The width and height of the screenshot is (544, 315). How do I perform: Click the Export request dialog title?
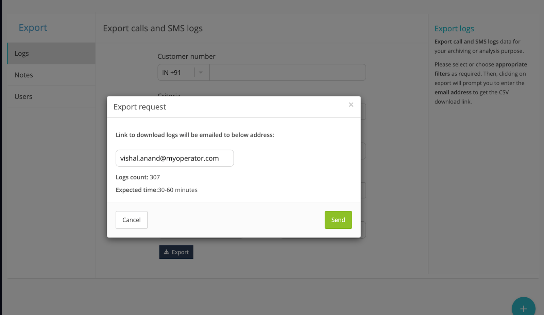pos(140,107)
